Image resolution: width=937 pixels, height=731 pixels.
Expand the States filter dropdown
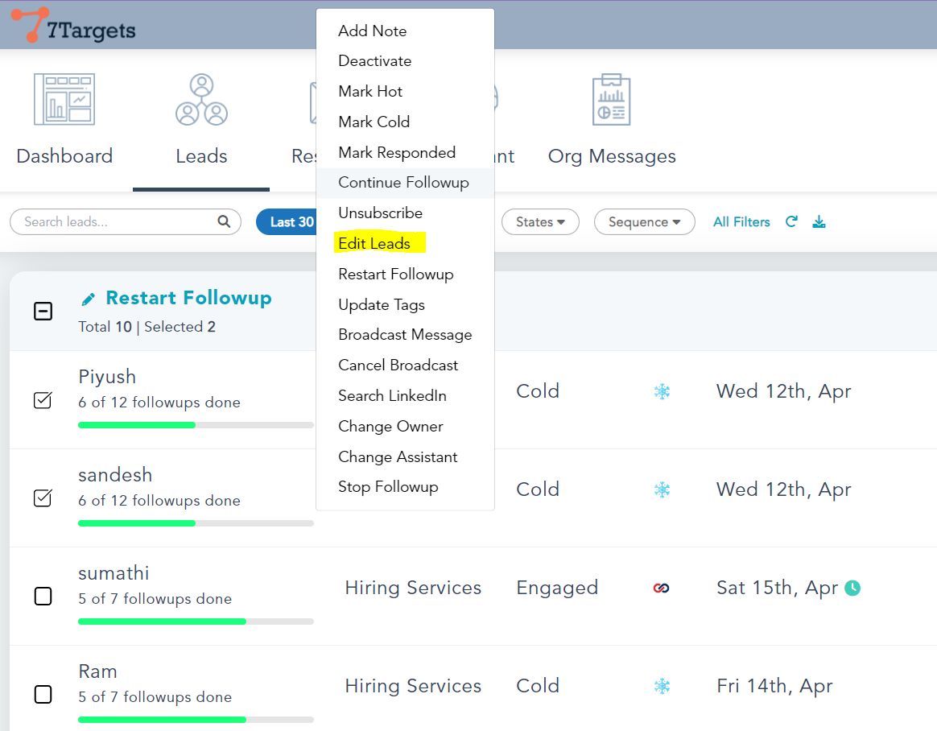click(540, 222)
